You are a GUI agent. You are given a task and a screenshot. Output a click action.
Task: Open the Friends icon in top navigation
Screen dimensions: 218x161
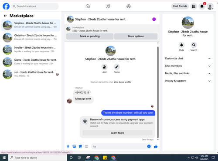108,7
